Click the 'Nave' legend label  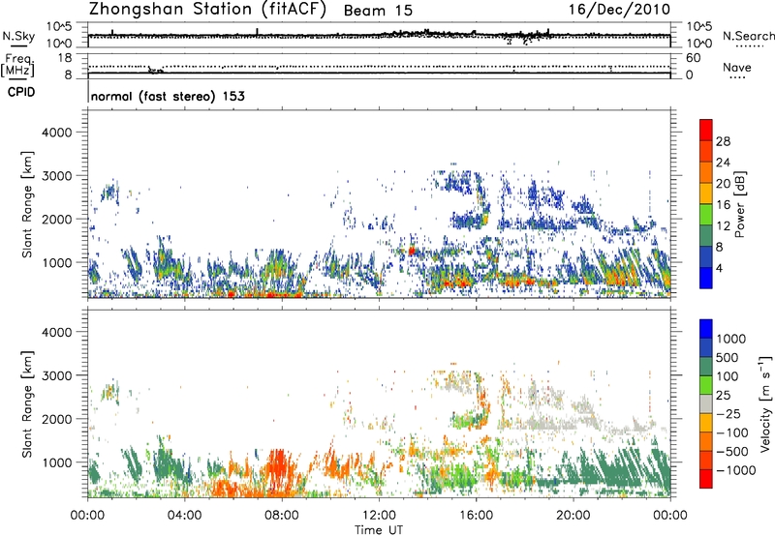pyautogui.click(x=737, y=67)
